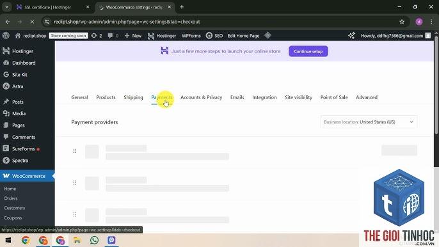Image resolution: width=439 pixels, height=247 pixels.
Task: Switch to the Emails settings tab
Action: click(237, 97)
